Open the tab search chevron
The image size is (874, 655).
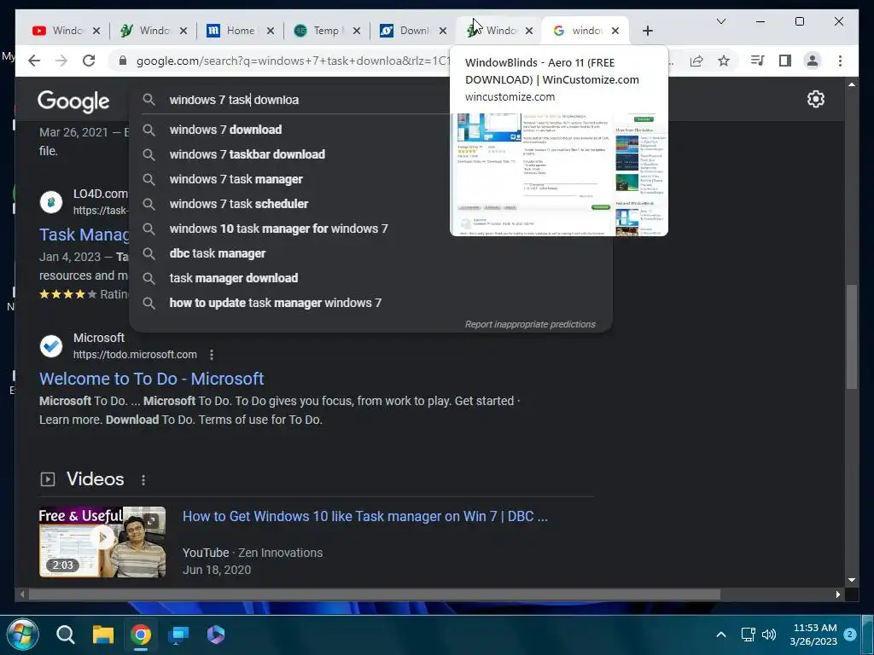(720, 21)
